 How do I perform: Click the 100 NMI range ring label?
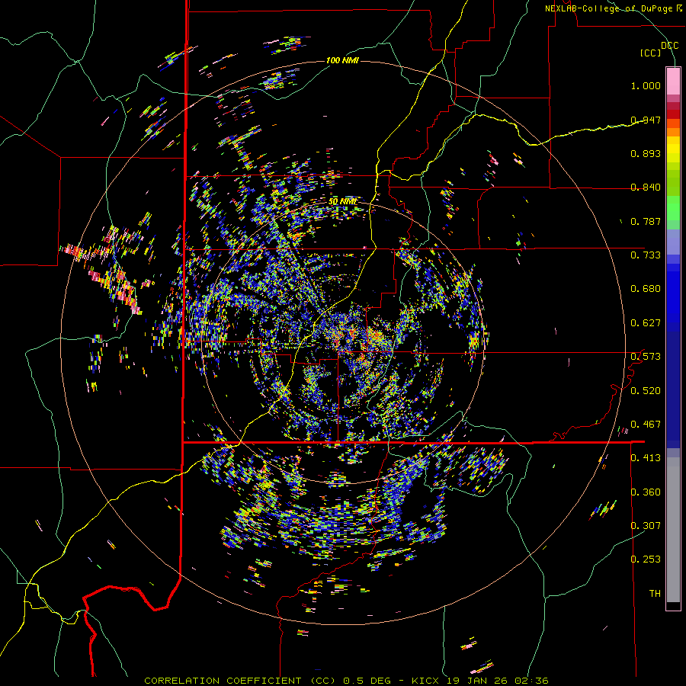(x=342, y=60)
